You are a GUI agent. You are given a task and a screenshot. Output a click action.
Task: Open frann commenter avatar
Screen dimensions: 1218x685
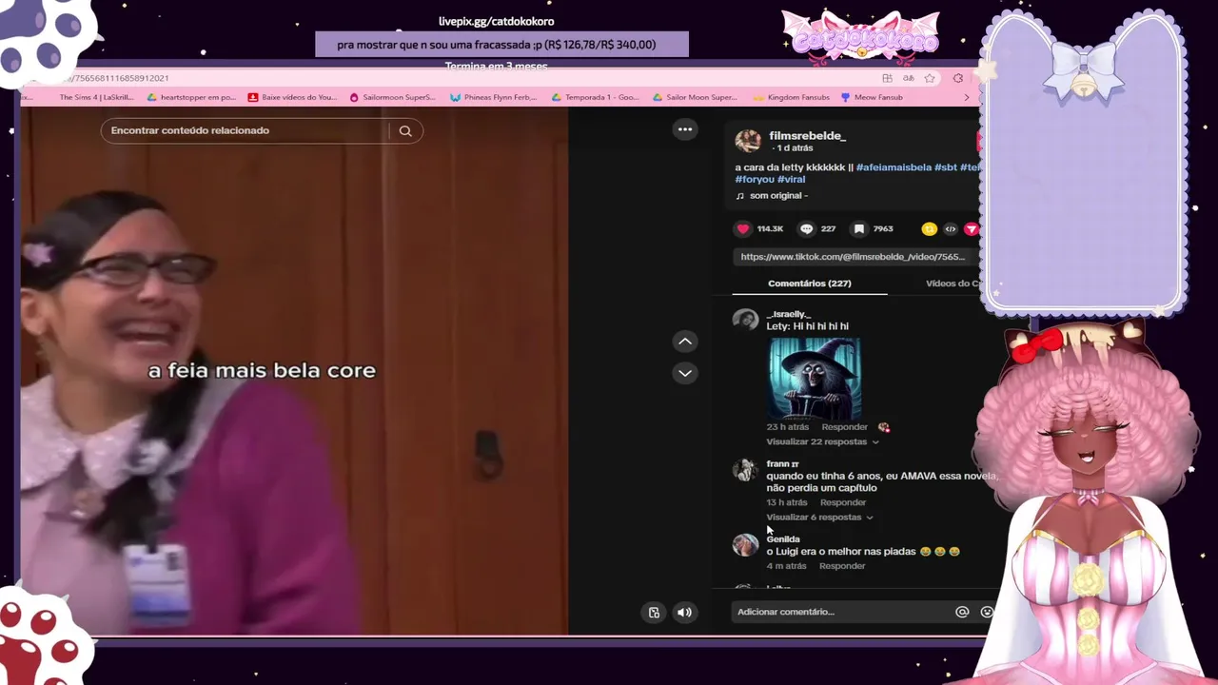tap(744, 469)
